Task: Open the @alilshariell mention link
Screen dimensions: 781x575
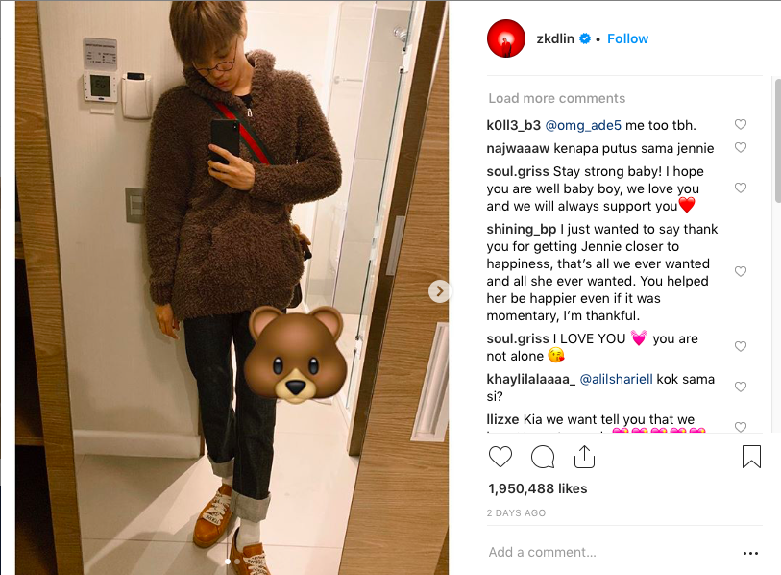Action: (616, 379)
